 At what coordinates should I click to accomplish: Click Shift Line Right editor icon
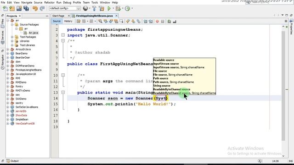151,22
